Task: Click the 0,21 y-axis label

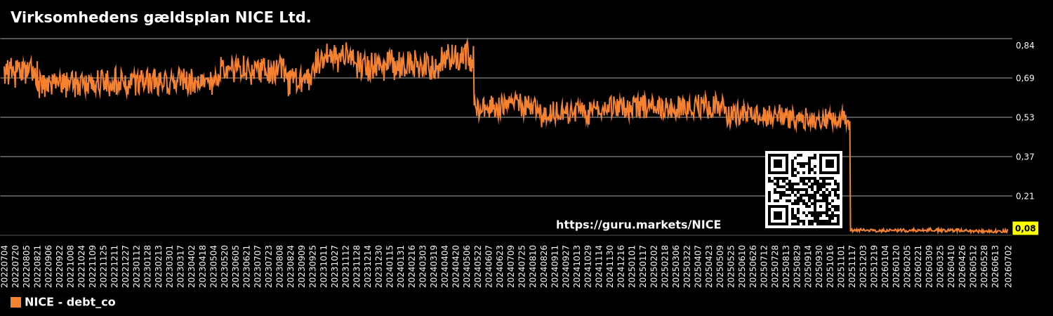Action: (1025, 196)
